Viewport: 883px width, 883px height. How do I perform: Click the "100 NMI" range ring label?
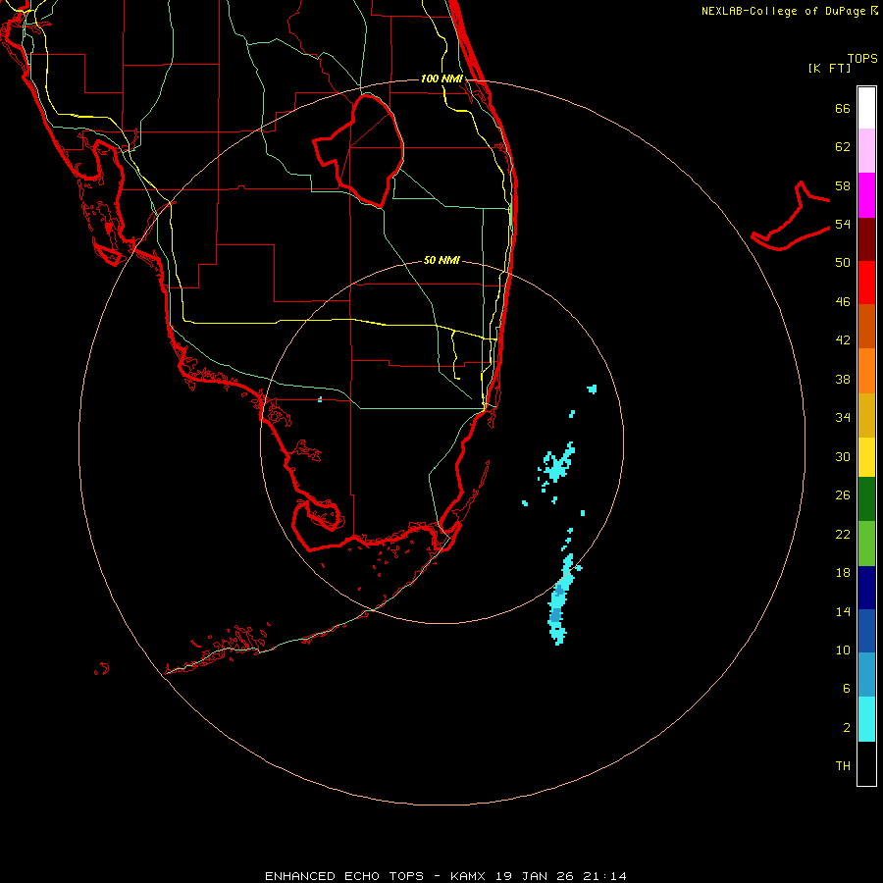coord(441,78)
